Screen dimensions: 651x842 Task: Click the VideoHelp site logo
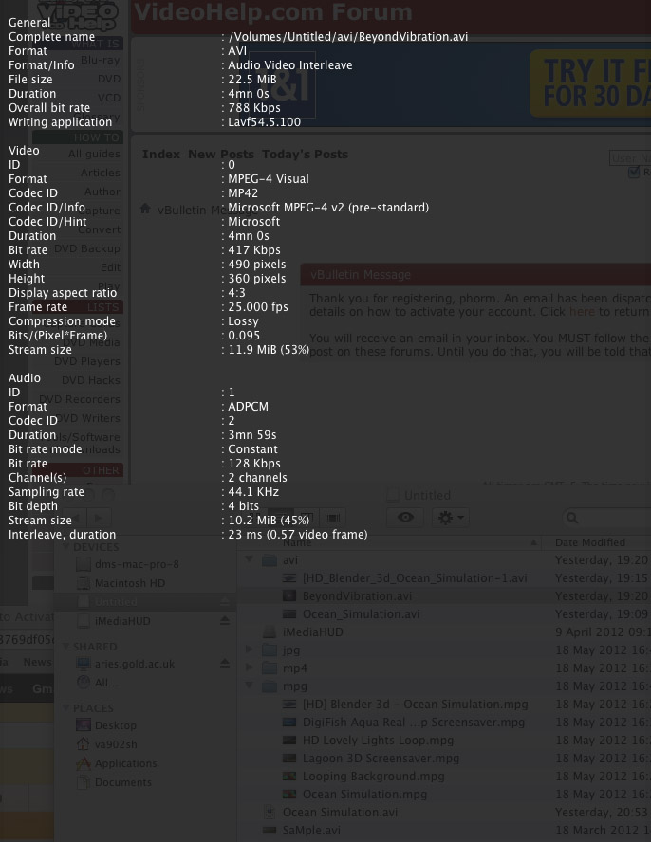pyautogui.click(x=78, y=15)
